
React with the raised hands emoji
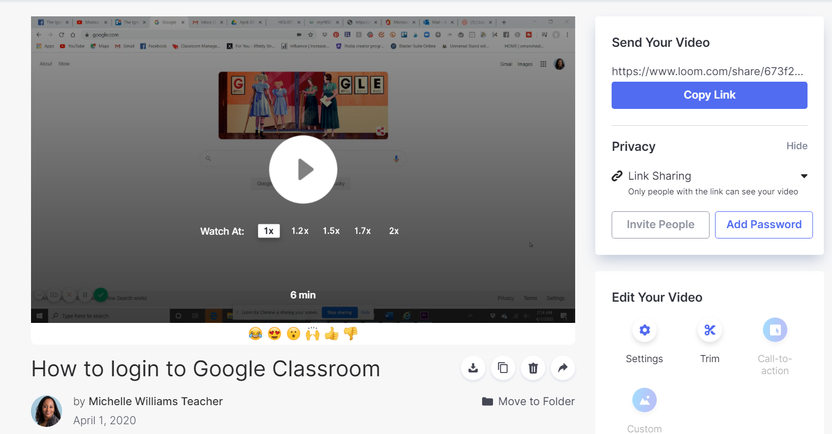click(x=312, y=333)
